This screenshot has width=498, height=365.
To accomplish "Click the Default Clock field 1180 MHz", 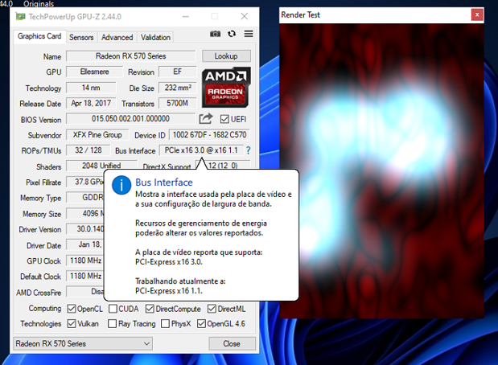I will [x=85, y=276].
